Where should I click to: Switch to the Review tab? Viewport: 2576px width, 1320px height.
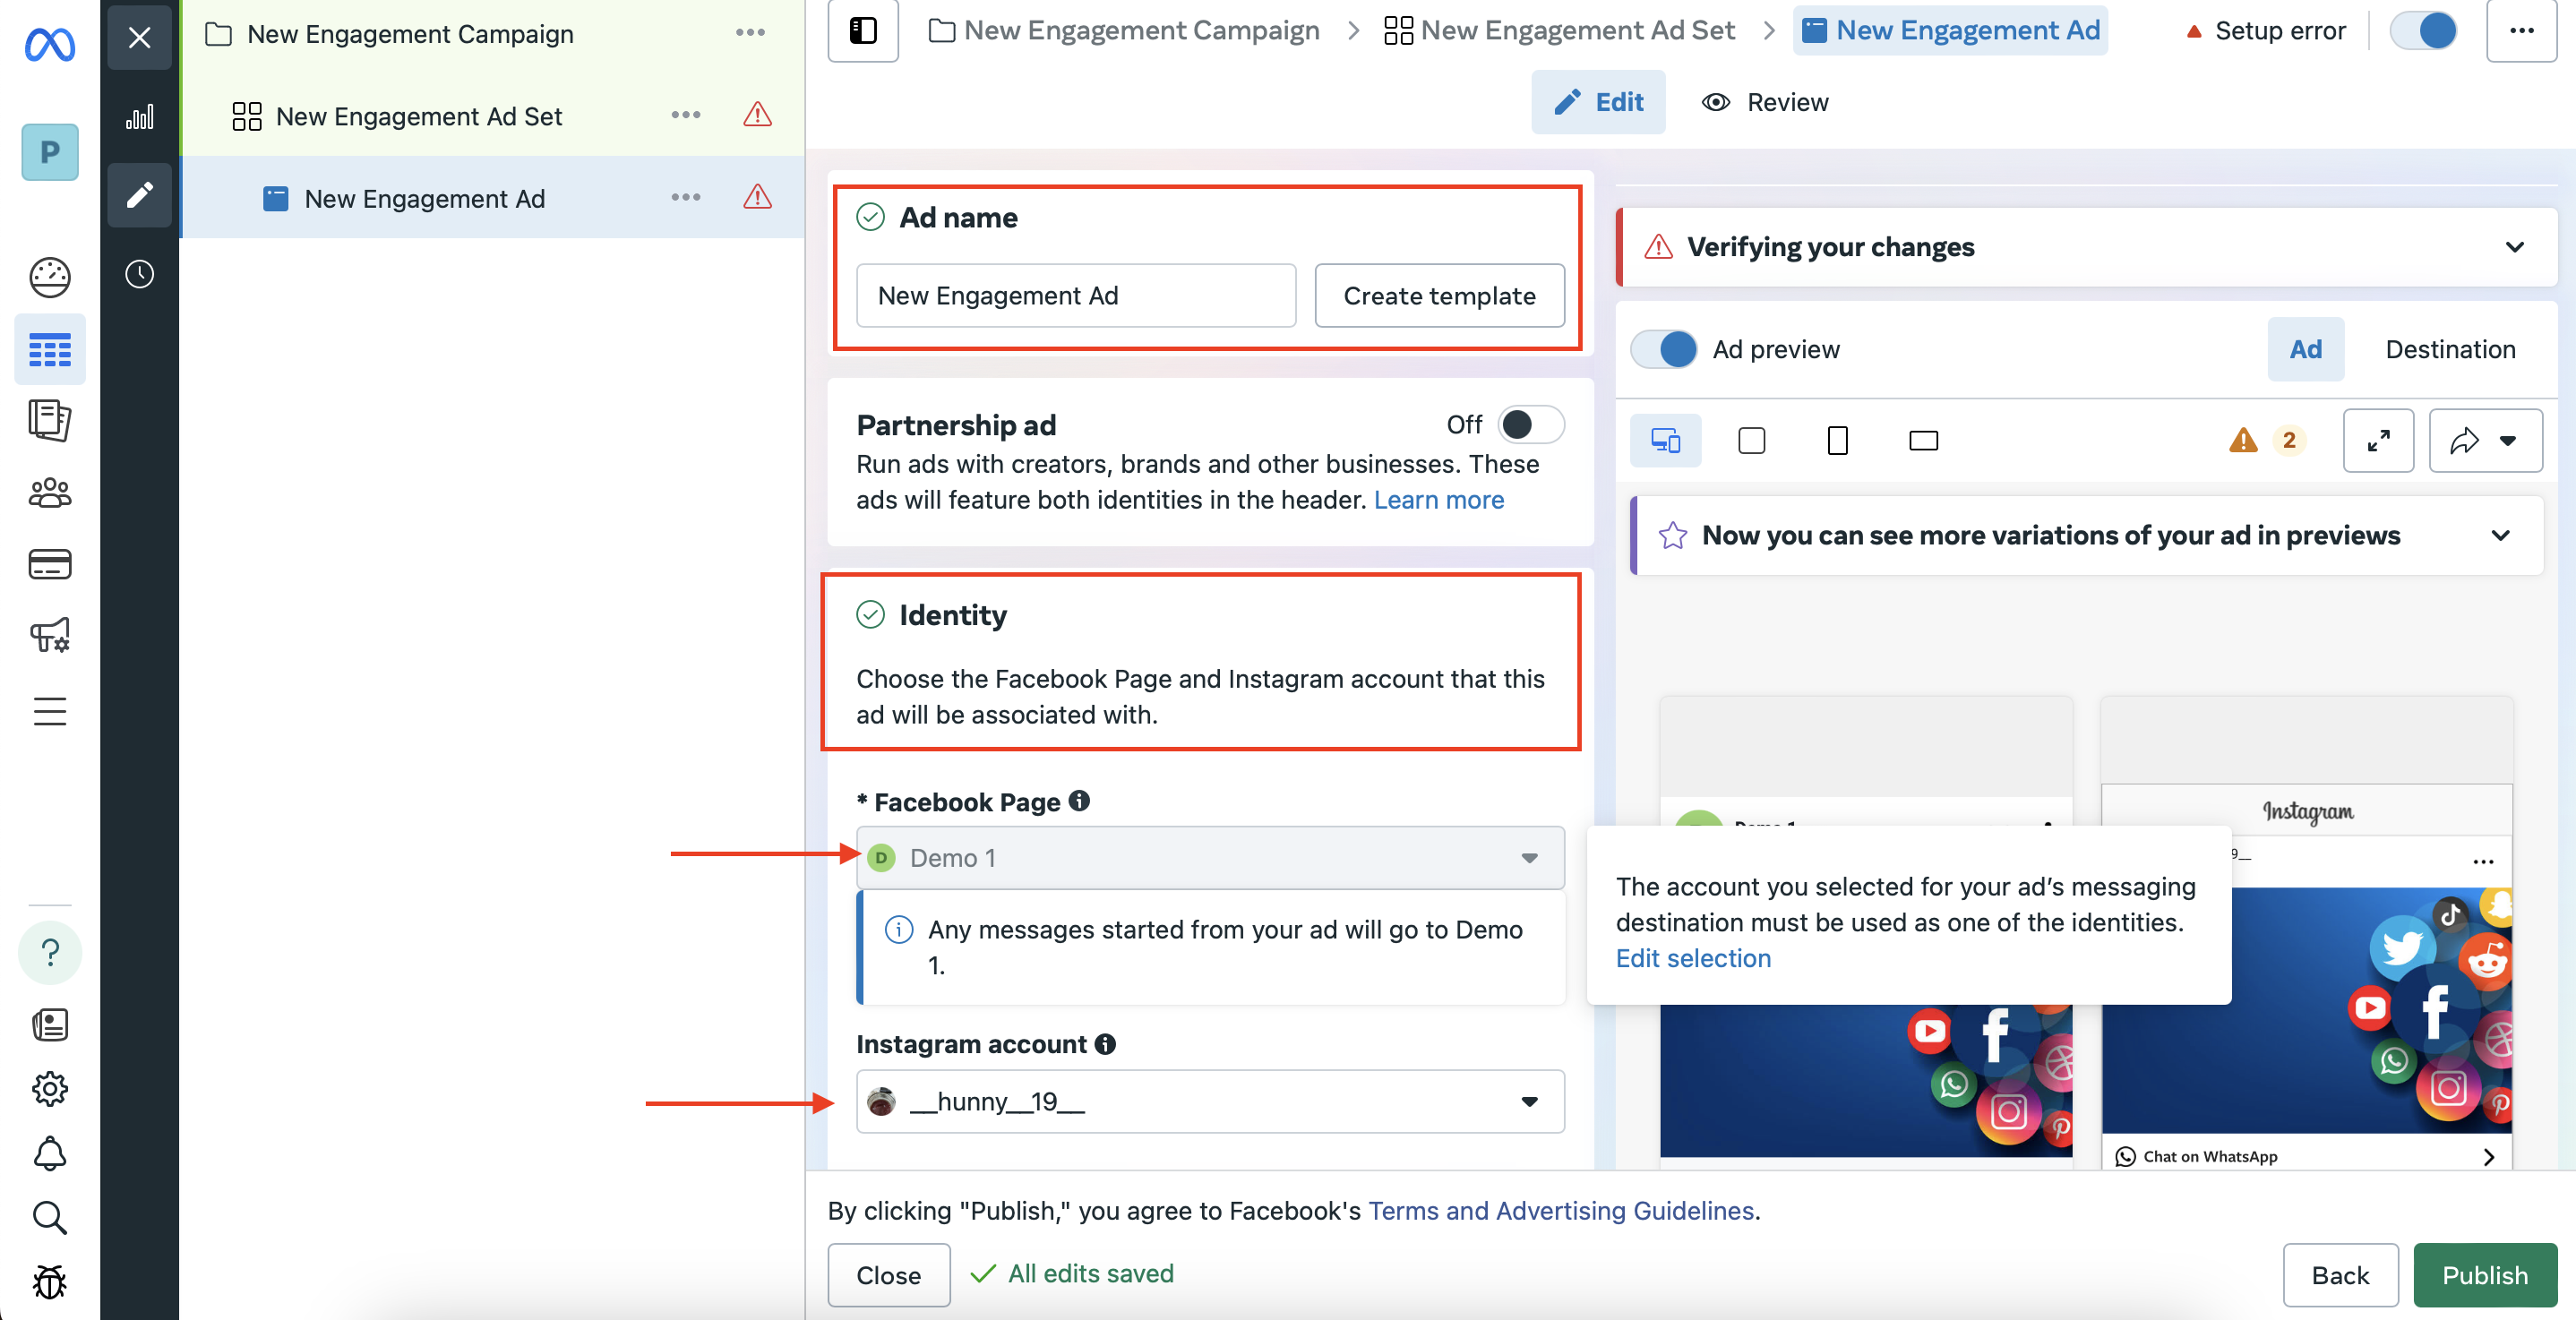1766,102
